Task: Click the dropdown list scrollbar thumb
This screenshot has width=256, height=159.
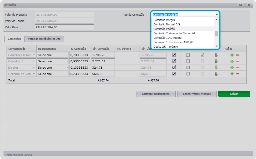Action: [x=217, y=34]
